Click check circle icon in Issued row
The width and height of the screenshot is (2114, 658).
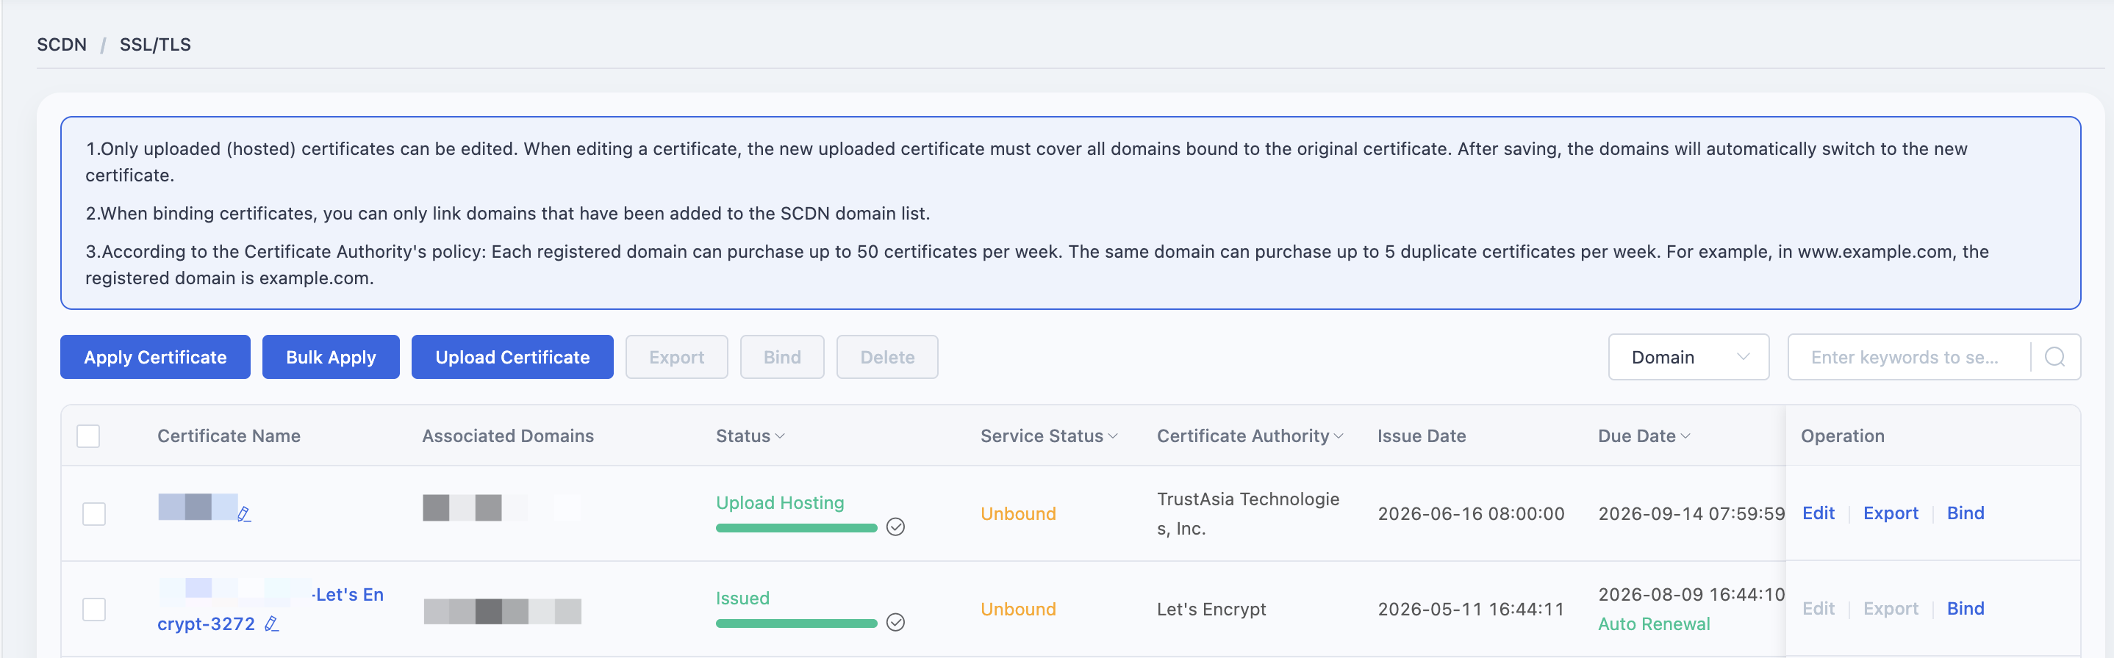[x=895, y=622]
